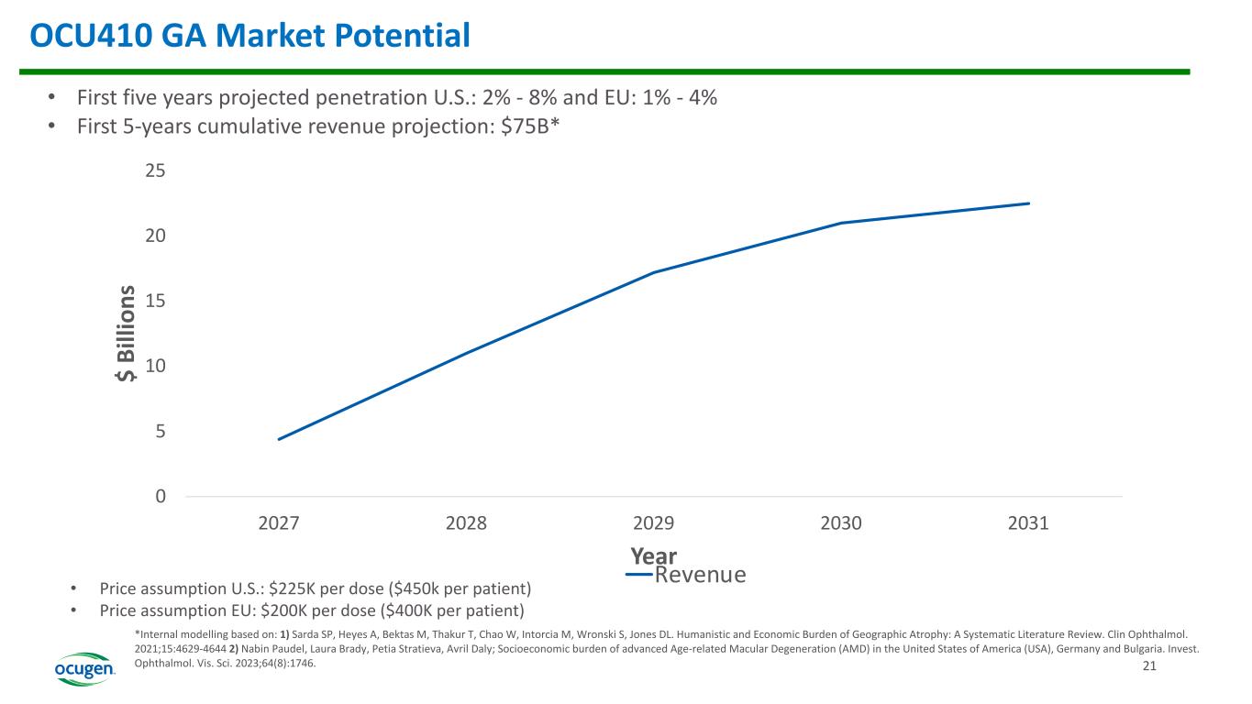
Task: Click the 2030 x-axis label
Action: tap(841, 524)
